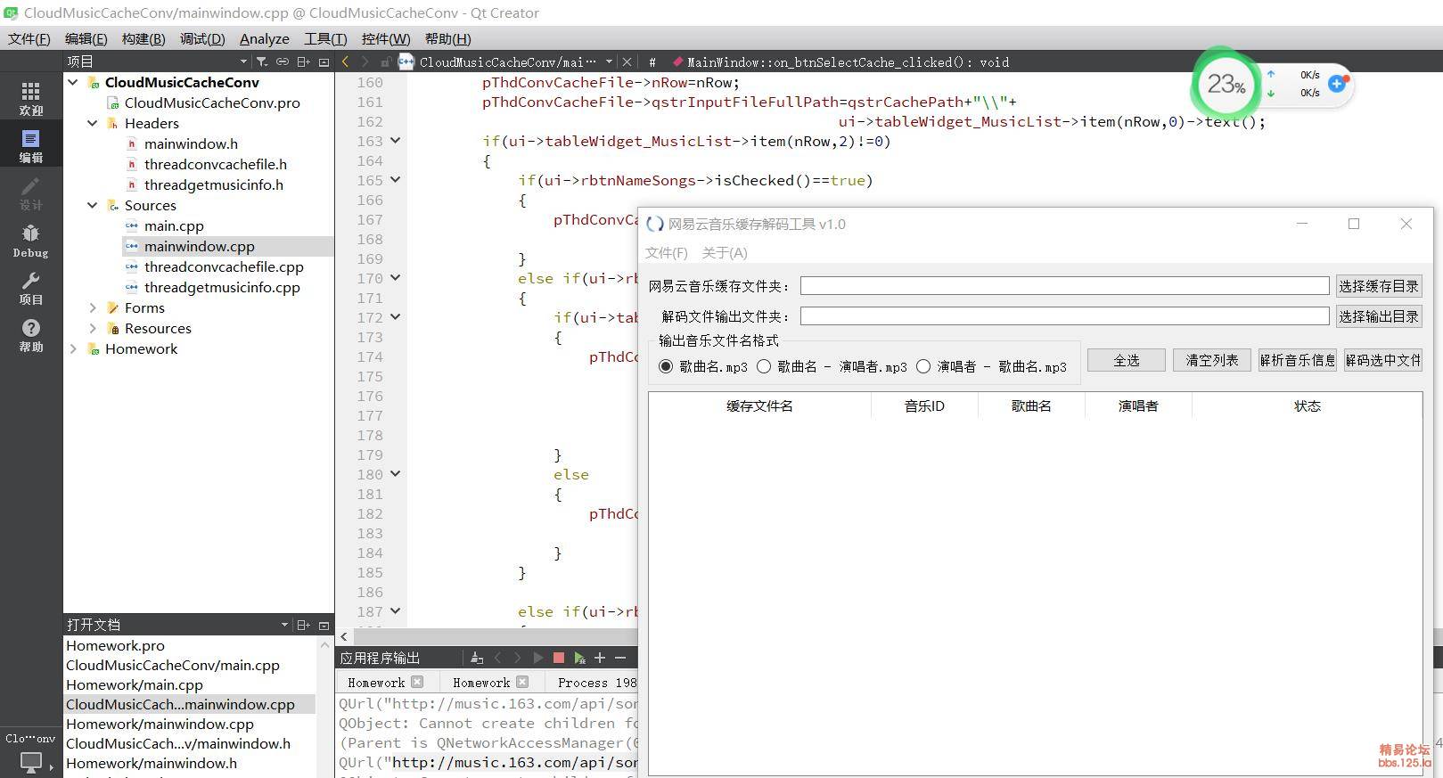Go forward in editor navigation history
Viewport: 1443px width, 778px height.
365,61
